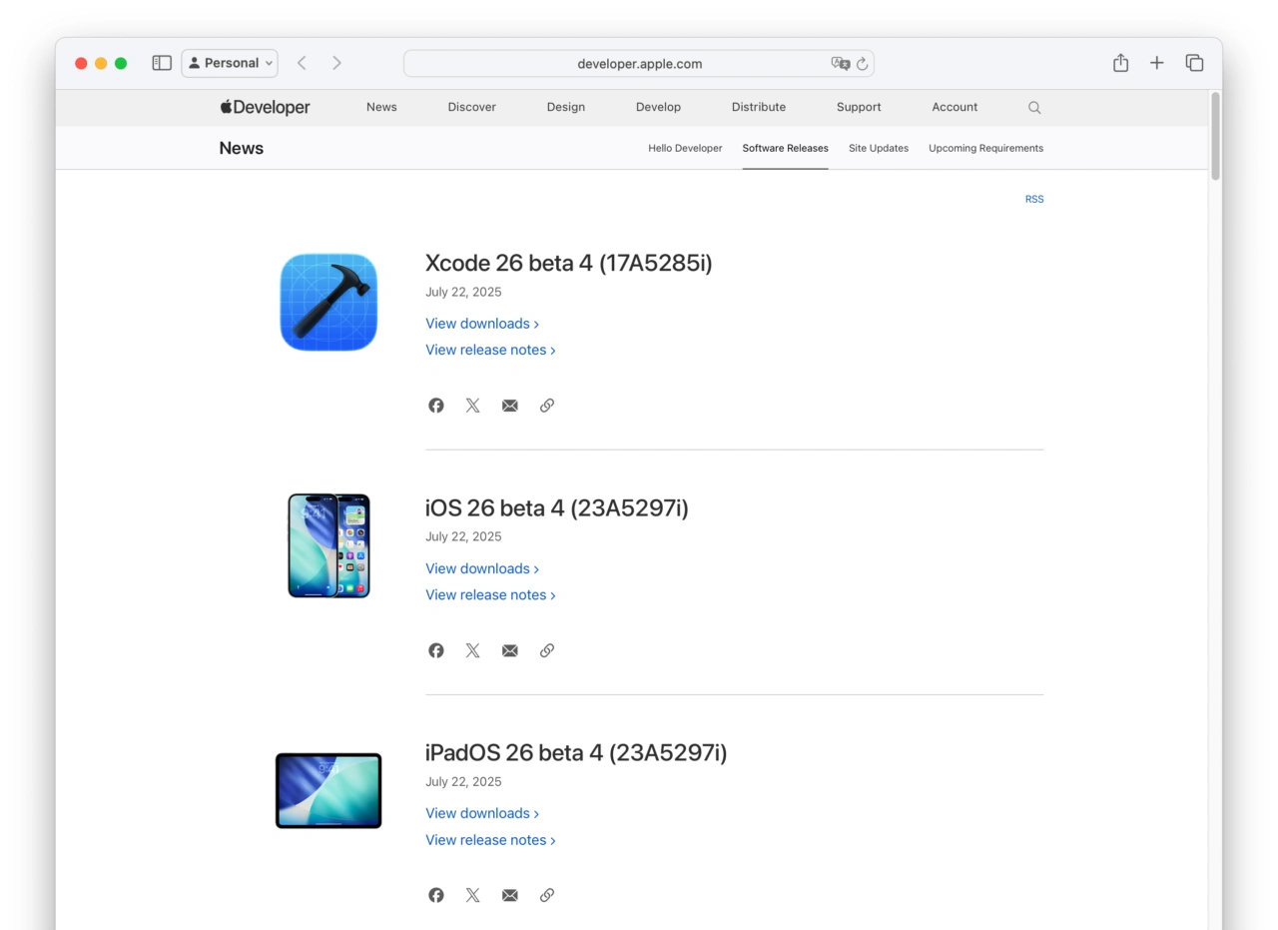Viewport: 1278px width, 930px height.
Task: Click the translate icon in address bar
Action: coord(840,64)
